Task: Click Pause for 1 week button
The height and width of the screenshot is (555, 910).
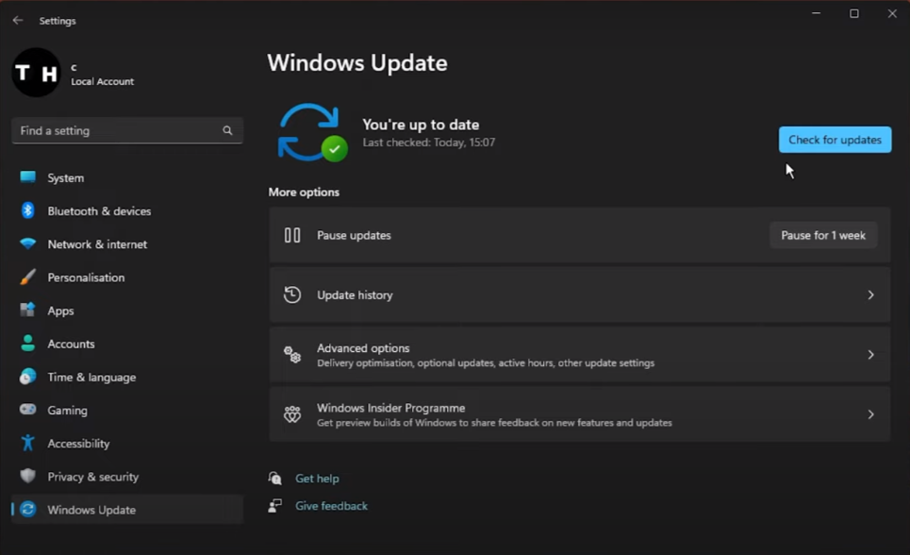Action: (x=823, y=235)
